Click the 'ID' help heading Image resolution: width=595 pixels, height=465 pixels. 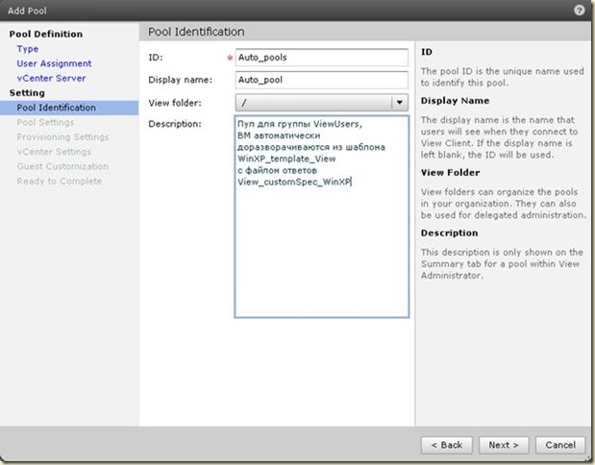point(427,52)
